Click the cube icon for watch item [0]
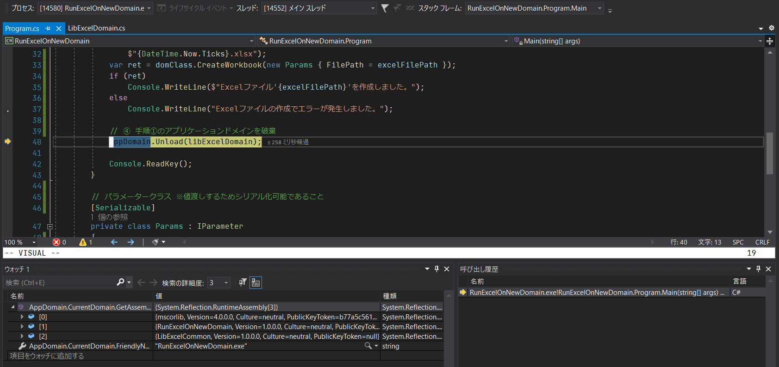 point(31,317)
